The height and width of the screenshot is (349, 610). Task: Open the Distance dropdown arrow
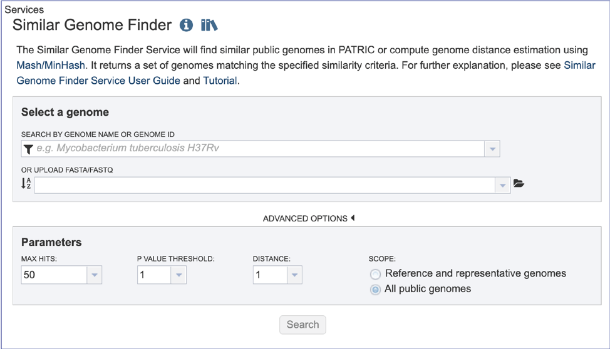(x=294, y=275)
